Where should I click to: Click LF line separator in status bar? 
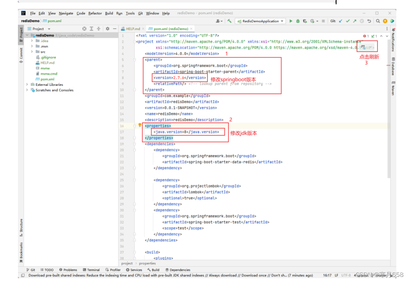tap(337, 275)
